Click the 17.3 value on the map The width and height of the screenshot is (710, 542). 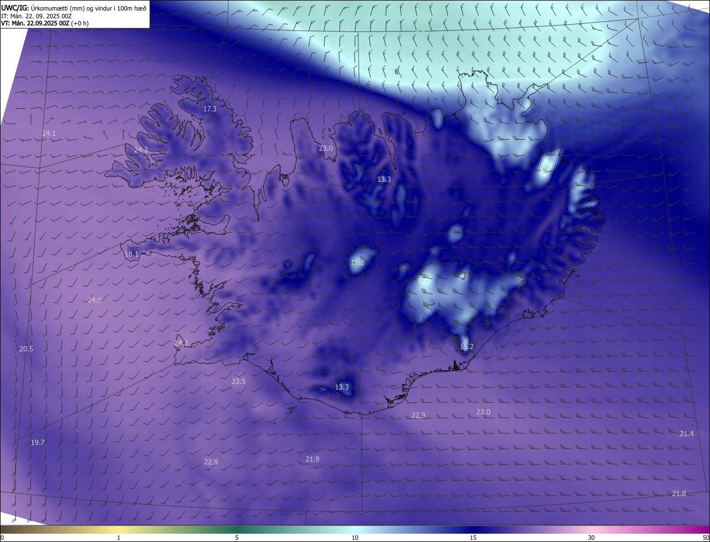pyautogui.click(x=210, y=109)
